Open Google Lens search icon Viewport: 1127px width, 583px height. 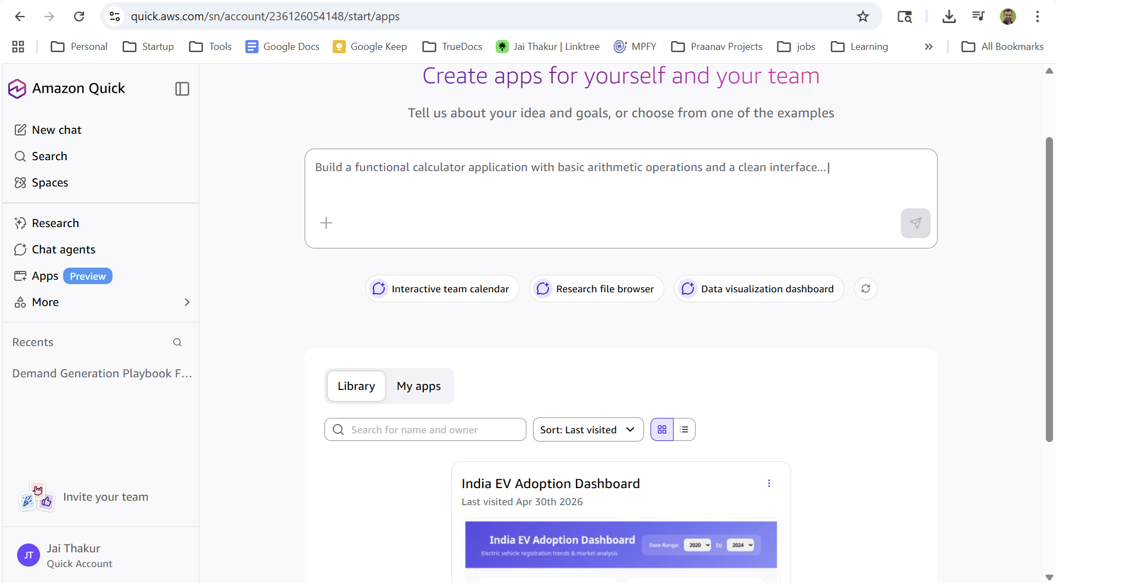(x=905, y=16)
